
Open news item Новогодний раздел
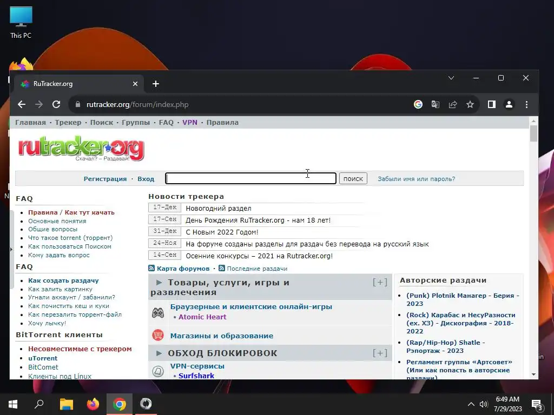(219, 208)
